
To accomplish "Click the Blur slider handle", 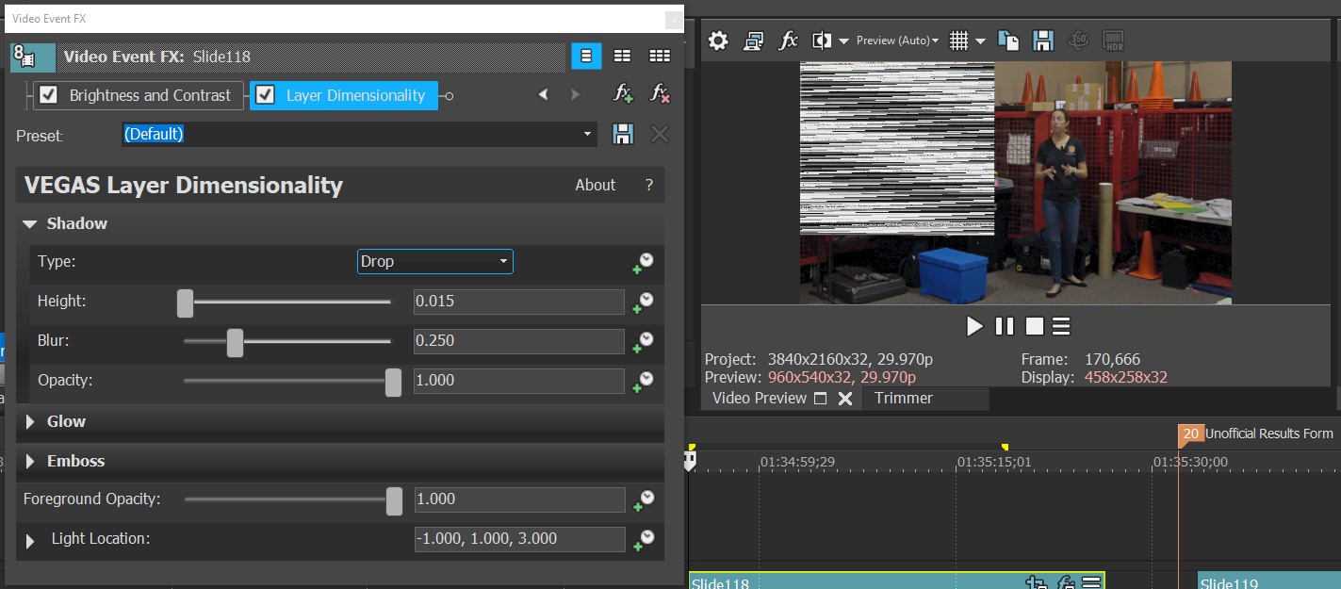I will [235, 341].
